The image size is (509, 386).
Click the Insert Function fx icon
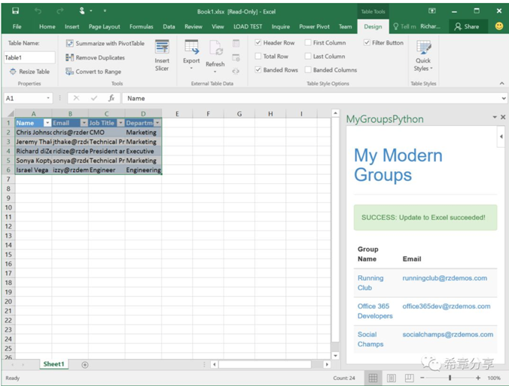(x=111, y=98)
